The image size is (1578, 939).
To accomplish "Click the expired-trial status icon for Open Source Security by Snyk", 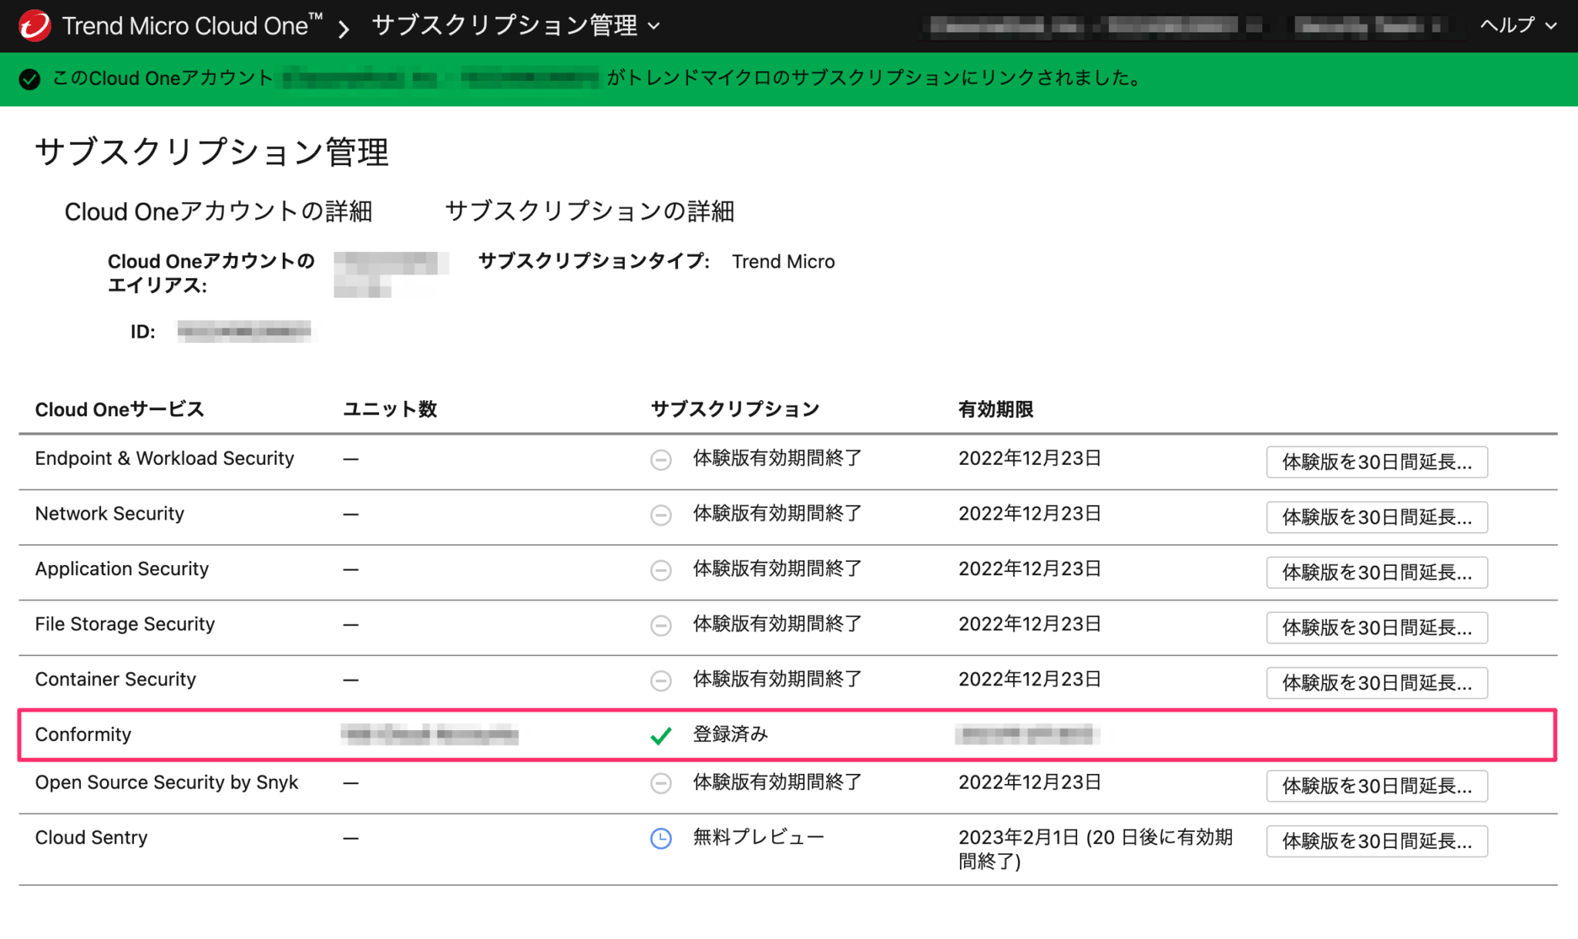I will 660,784.
